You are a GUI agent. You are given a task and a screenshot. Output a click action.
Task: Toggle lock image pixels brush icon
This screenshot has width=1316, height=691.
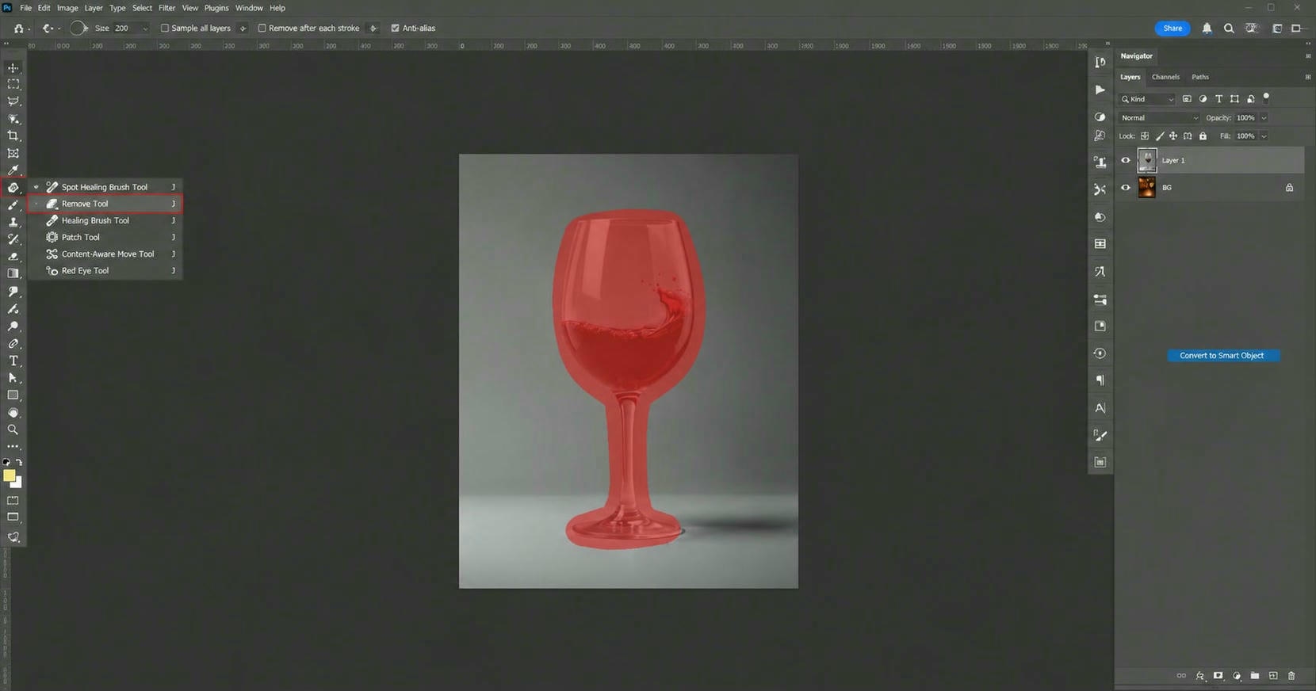tap(1159, 136)
